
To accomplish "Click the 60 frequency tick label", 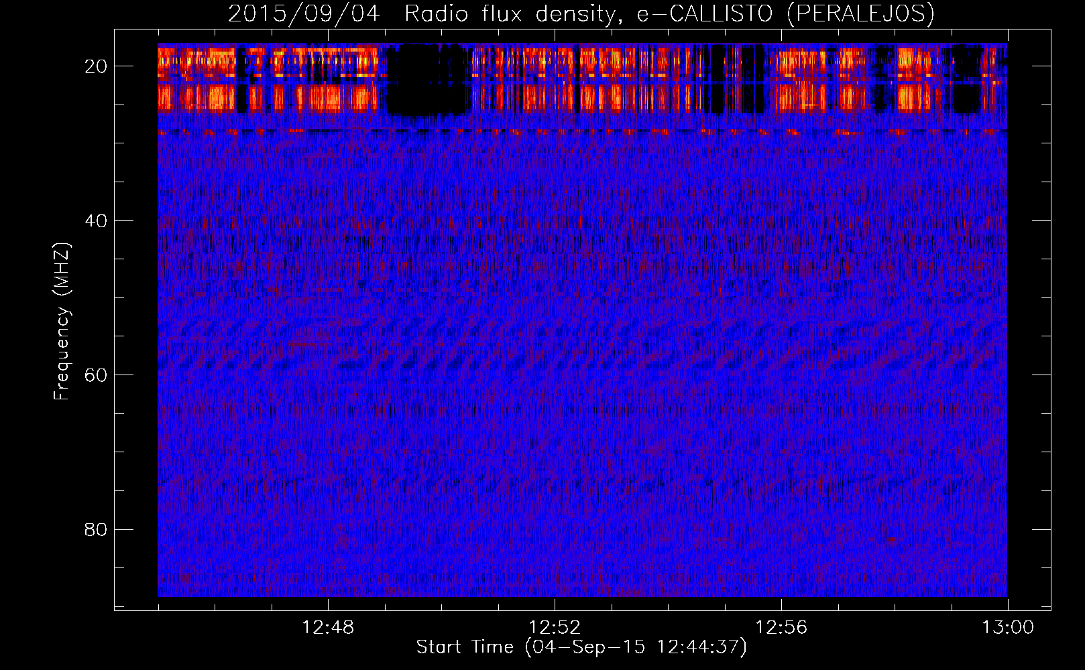I will pyautogui.click(x=96, y=375).
